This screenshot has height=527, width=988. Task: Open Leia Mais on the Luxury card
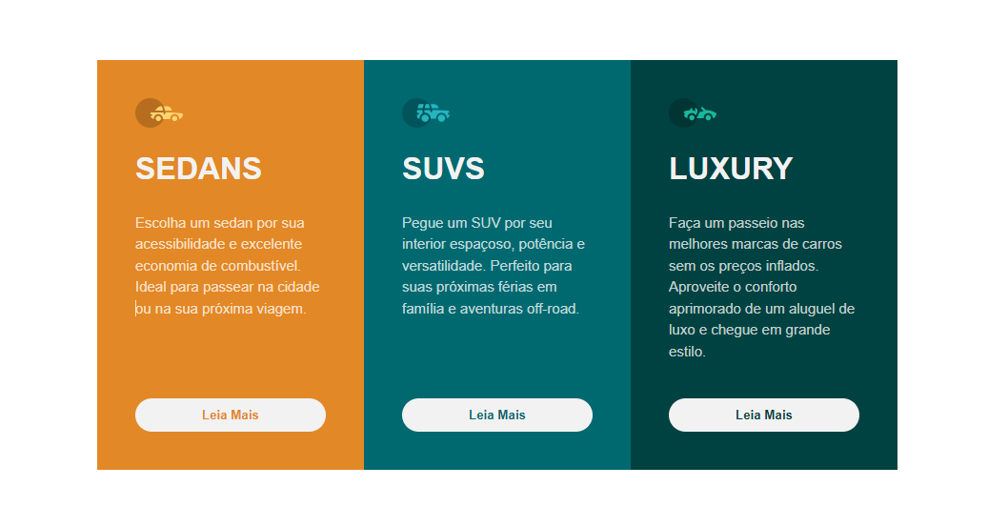764,415
